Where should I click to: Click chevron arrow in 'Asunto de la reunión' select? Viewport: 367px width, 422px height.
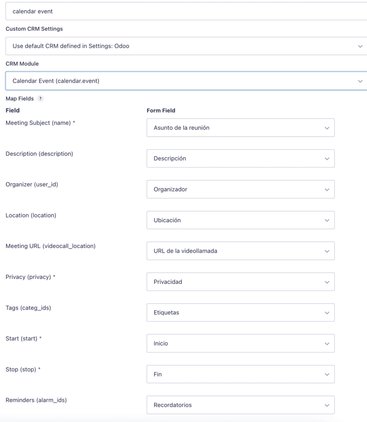point(327,128)
